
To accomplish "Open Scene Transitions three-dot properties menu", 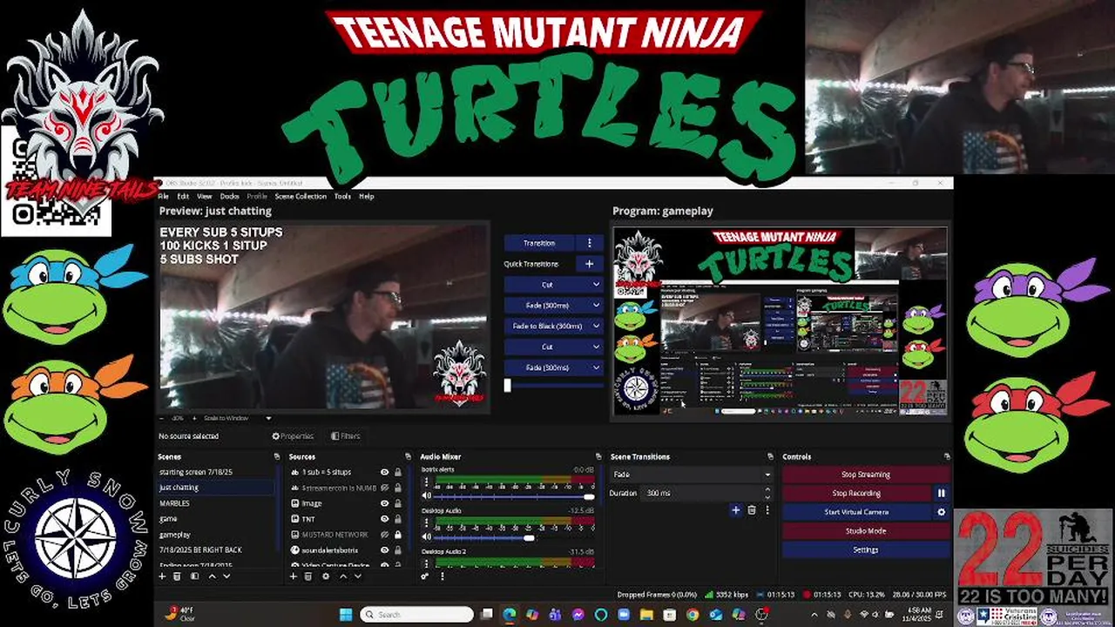I will pyautogui.click(x=767, y=510).
